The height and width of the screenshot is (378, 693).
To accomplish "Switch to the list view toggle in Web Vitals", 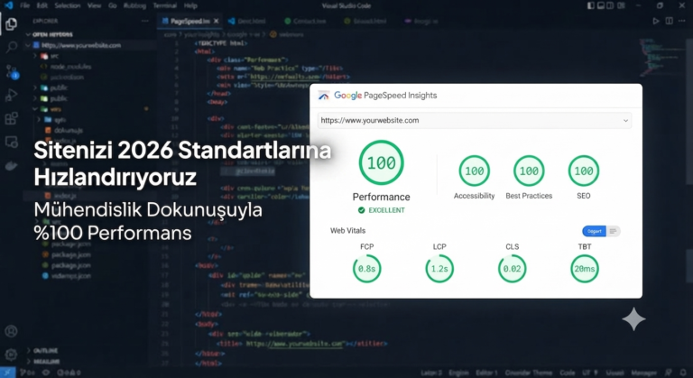I will pyautogui.click(x=613, y=231).
